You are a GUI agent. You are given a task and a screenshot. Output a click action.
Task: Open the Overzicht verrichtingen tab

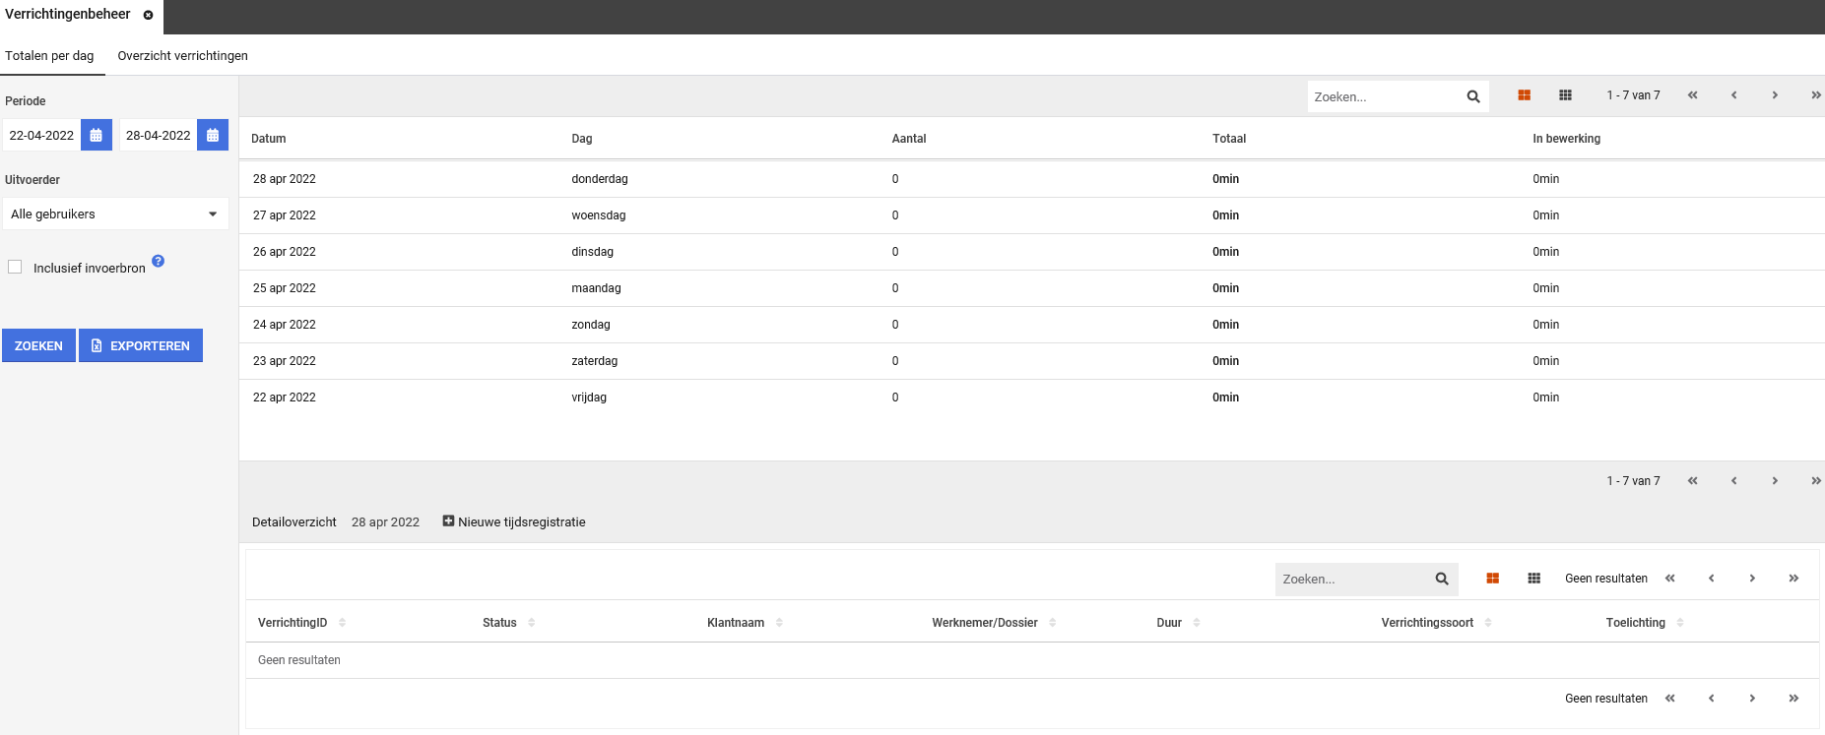pos(182,56)
